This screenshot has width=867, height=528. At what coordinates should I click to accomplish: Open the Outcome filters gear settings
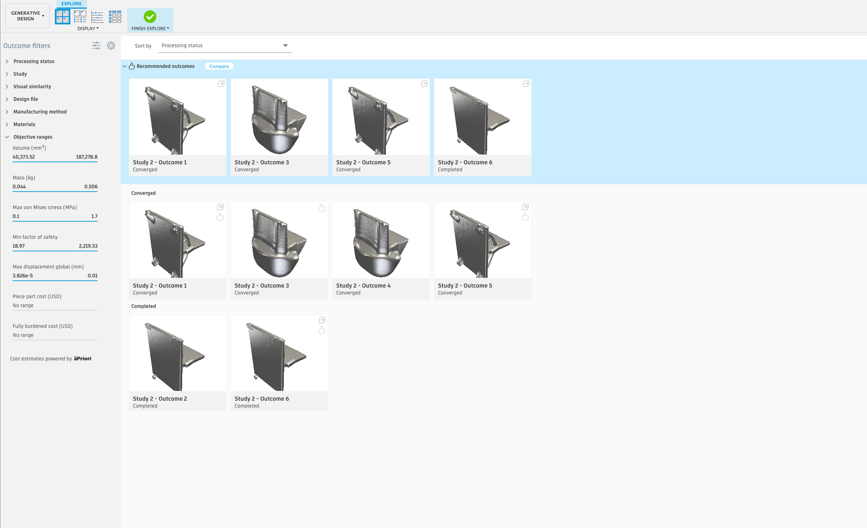click(111, 46)
